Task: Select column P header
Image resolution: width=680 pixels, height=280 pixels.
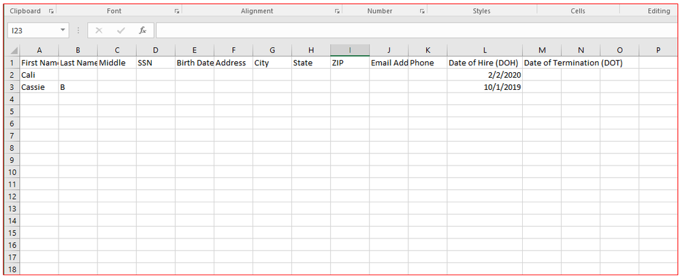Action: pyautogui.click(x=658, y=50)
